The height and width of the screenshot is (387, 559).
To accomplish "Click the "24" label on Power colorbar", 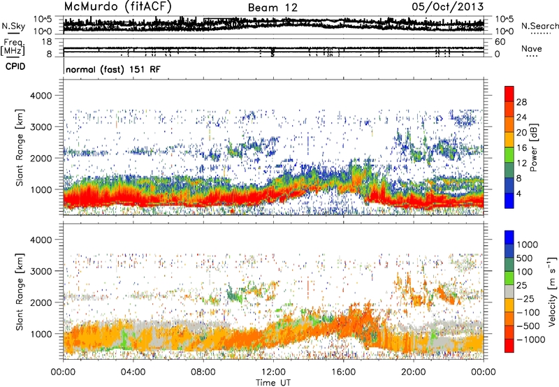I will [521, 117].
